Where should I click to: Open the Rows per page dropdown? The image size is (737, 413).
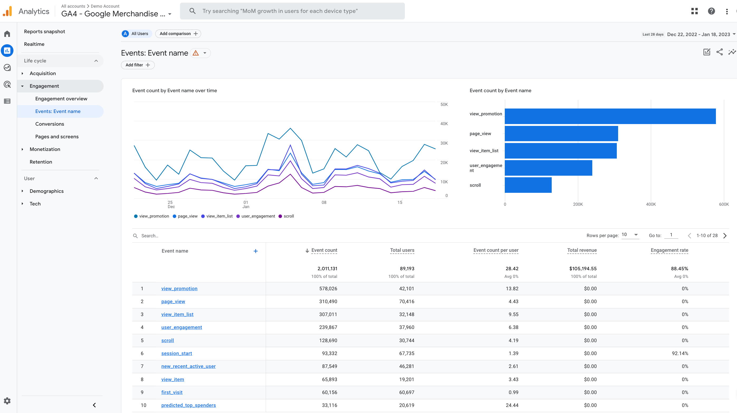pyautogui.click(x=630, y=235)
